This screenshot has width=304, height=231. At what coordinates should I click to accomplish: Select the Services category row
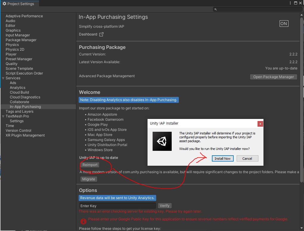(x=13, y=78)
